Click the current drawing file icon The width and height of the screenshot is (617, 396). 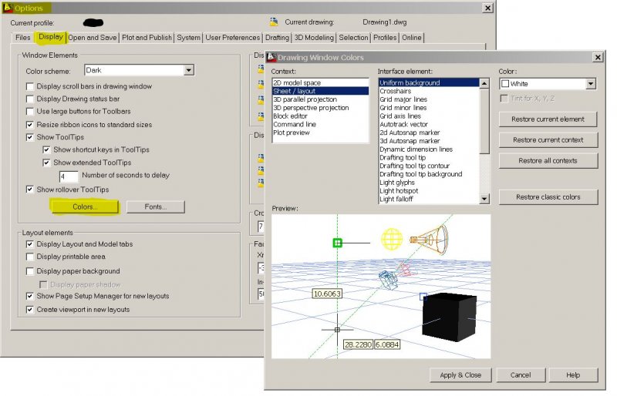pos(273,22)
